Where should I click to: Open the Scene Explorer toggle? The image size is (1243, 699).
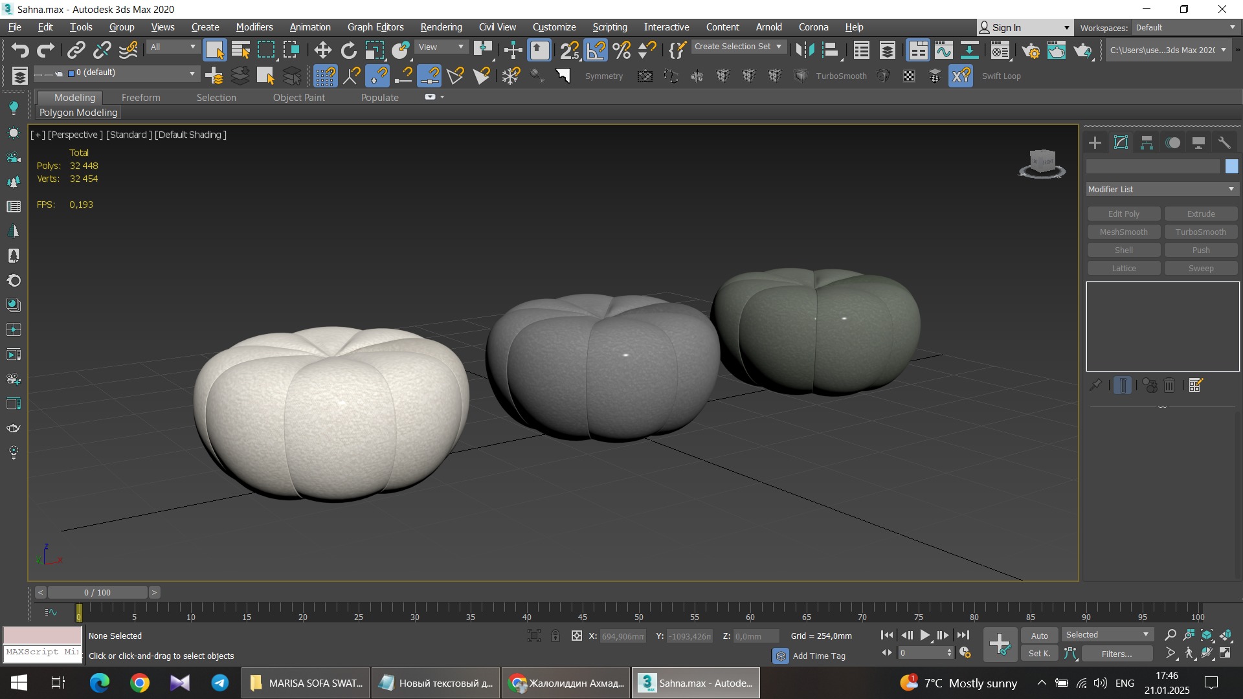pyautogui.click(x=861, y=50)
